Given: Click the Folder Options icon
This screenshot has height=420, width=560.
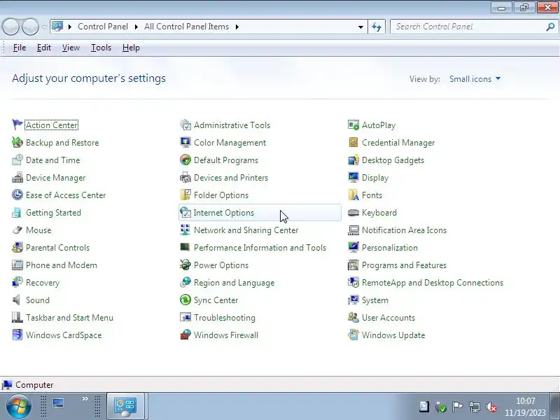Looking at the screenshot, I should pyautogui.click(x=185, y=195).
